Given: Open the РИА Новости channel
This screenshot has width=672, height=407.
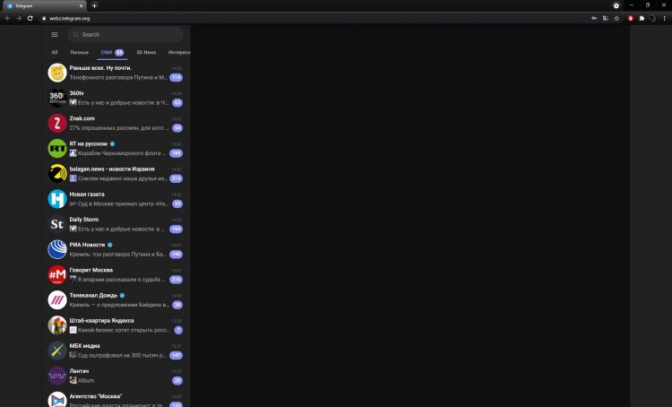Looking at the screenshot, I should point(116,249).
